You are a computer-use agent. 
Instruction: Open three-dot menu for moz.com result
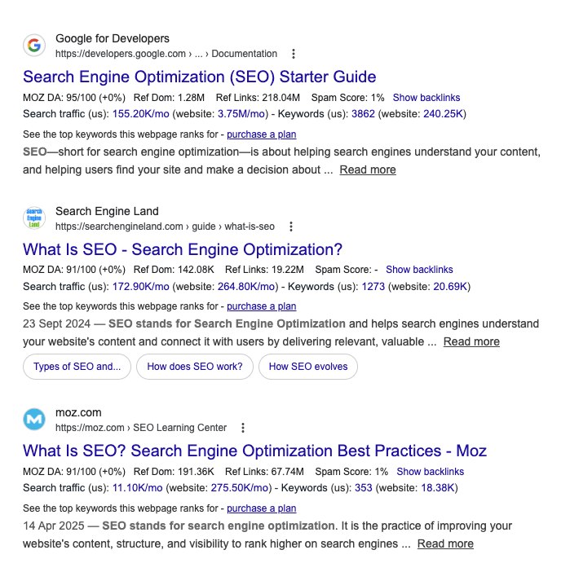coord(242,428)
